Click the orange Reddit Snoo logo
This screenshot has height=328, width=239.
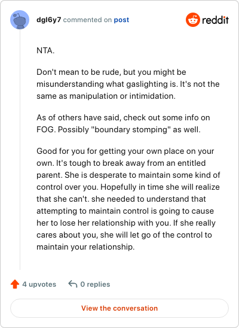coord(193,20)
